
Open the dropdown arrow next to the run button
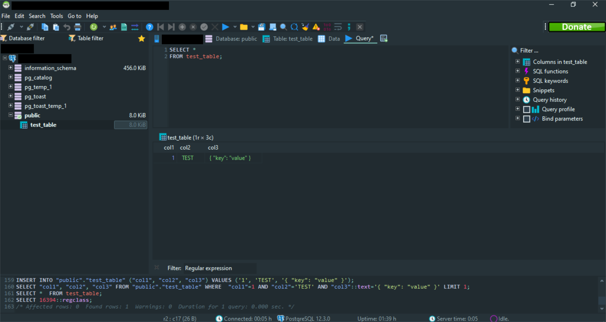pos(235,27)
